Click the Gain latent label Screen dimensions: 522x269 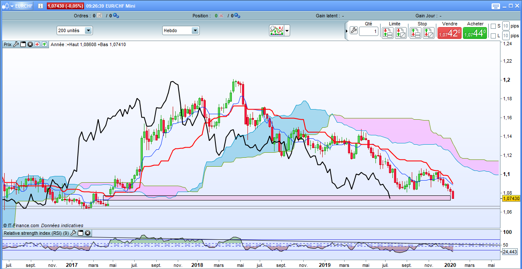pyautogui.click(x=328, y=16)
